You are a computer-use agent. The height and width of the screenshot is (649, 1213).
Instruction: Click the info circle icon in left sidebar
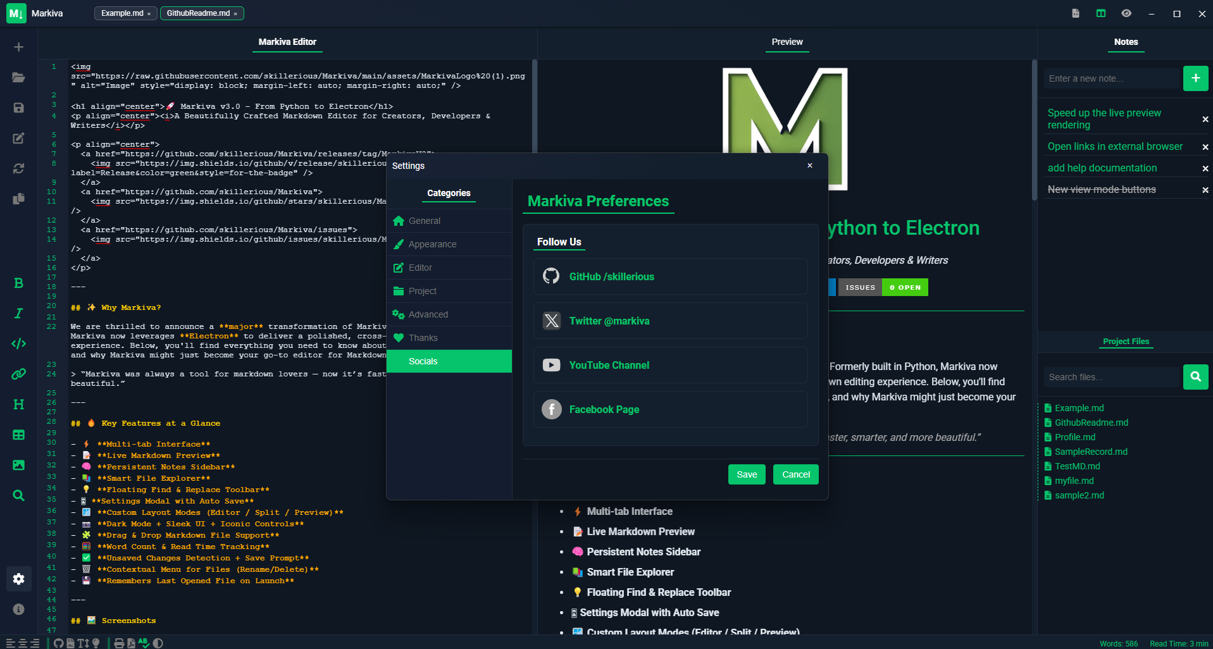pos(19,609)
